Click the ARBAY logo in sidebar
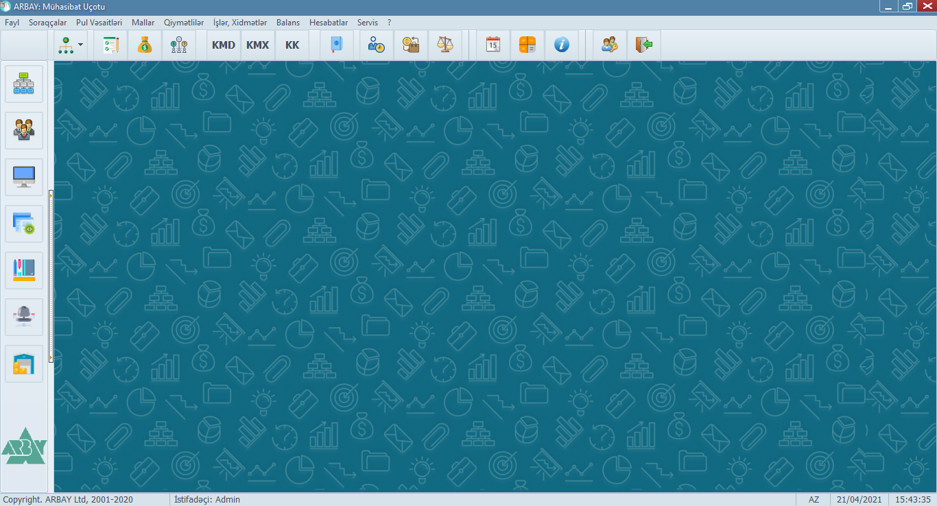Image resolution: width=937 pixels, height=506 pixels. tap(23, 446)
